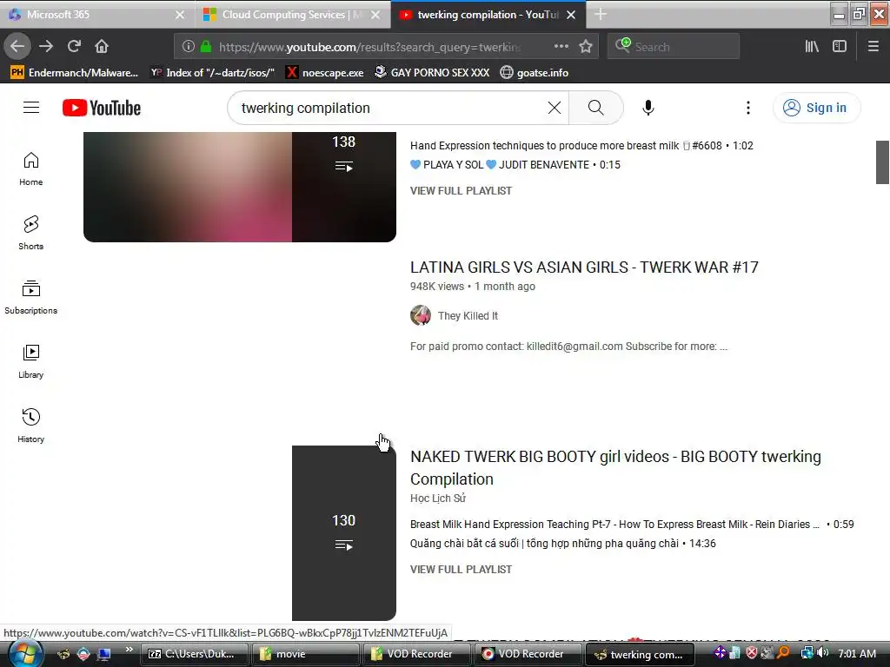Toggle Firefox sidebar view icon
The height and width of the screenshot is (667, 890).
[840, 47]
